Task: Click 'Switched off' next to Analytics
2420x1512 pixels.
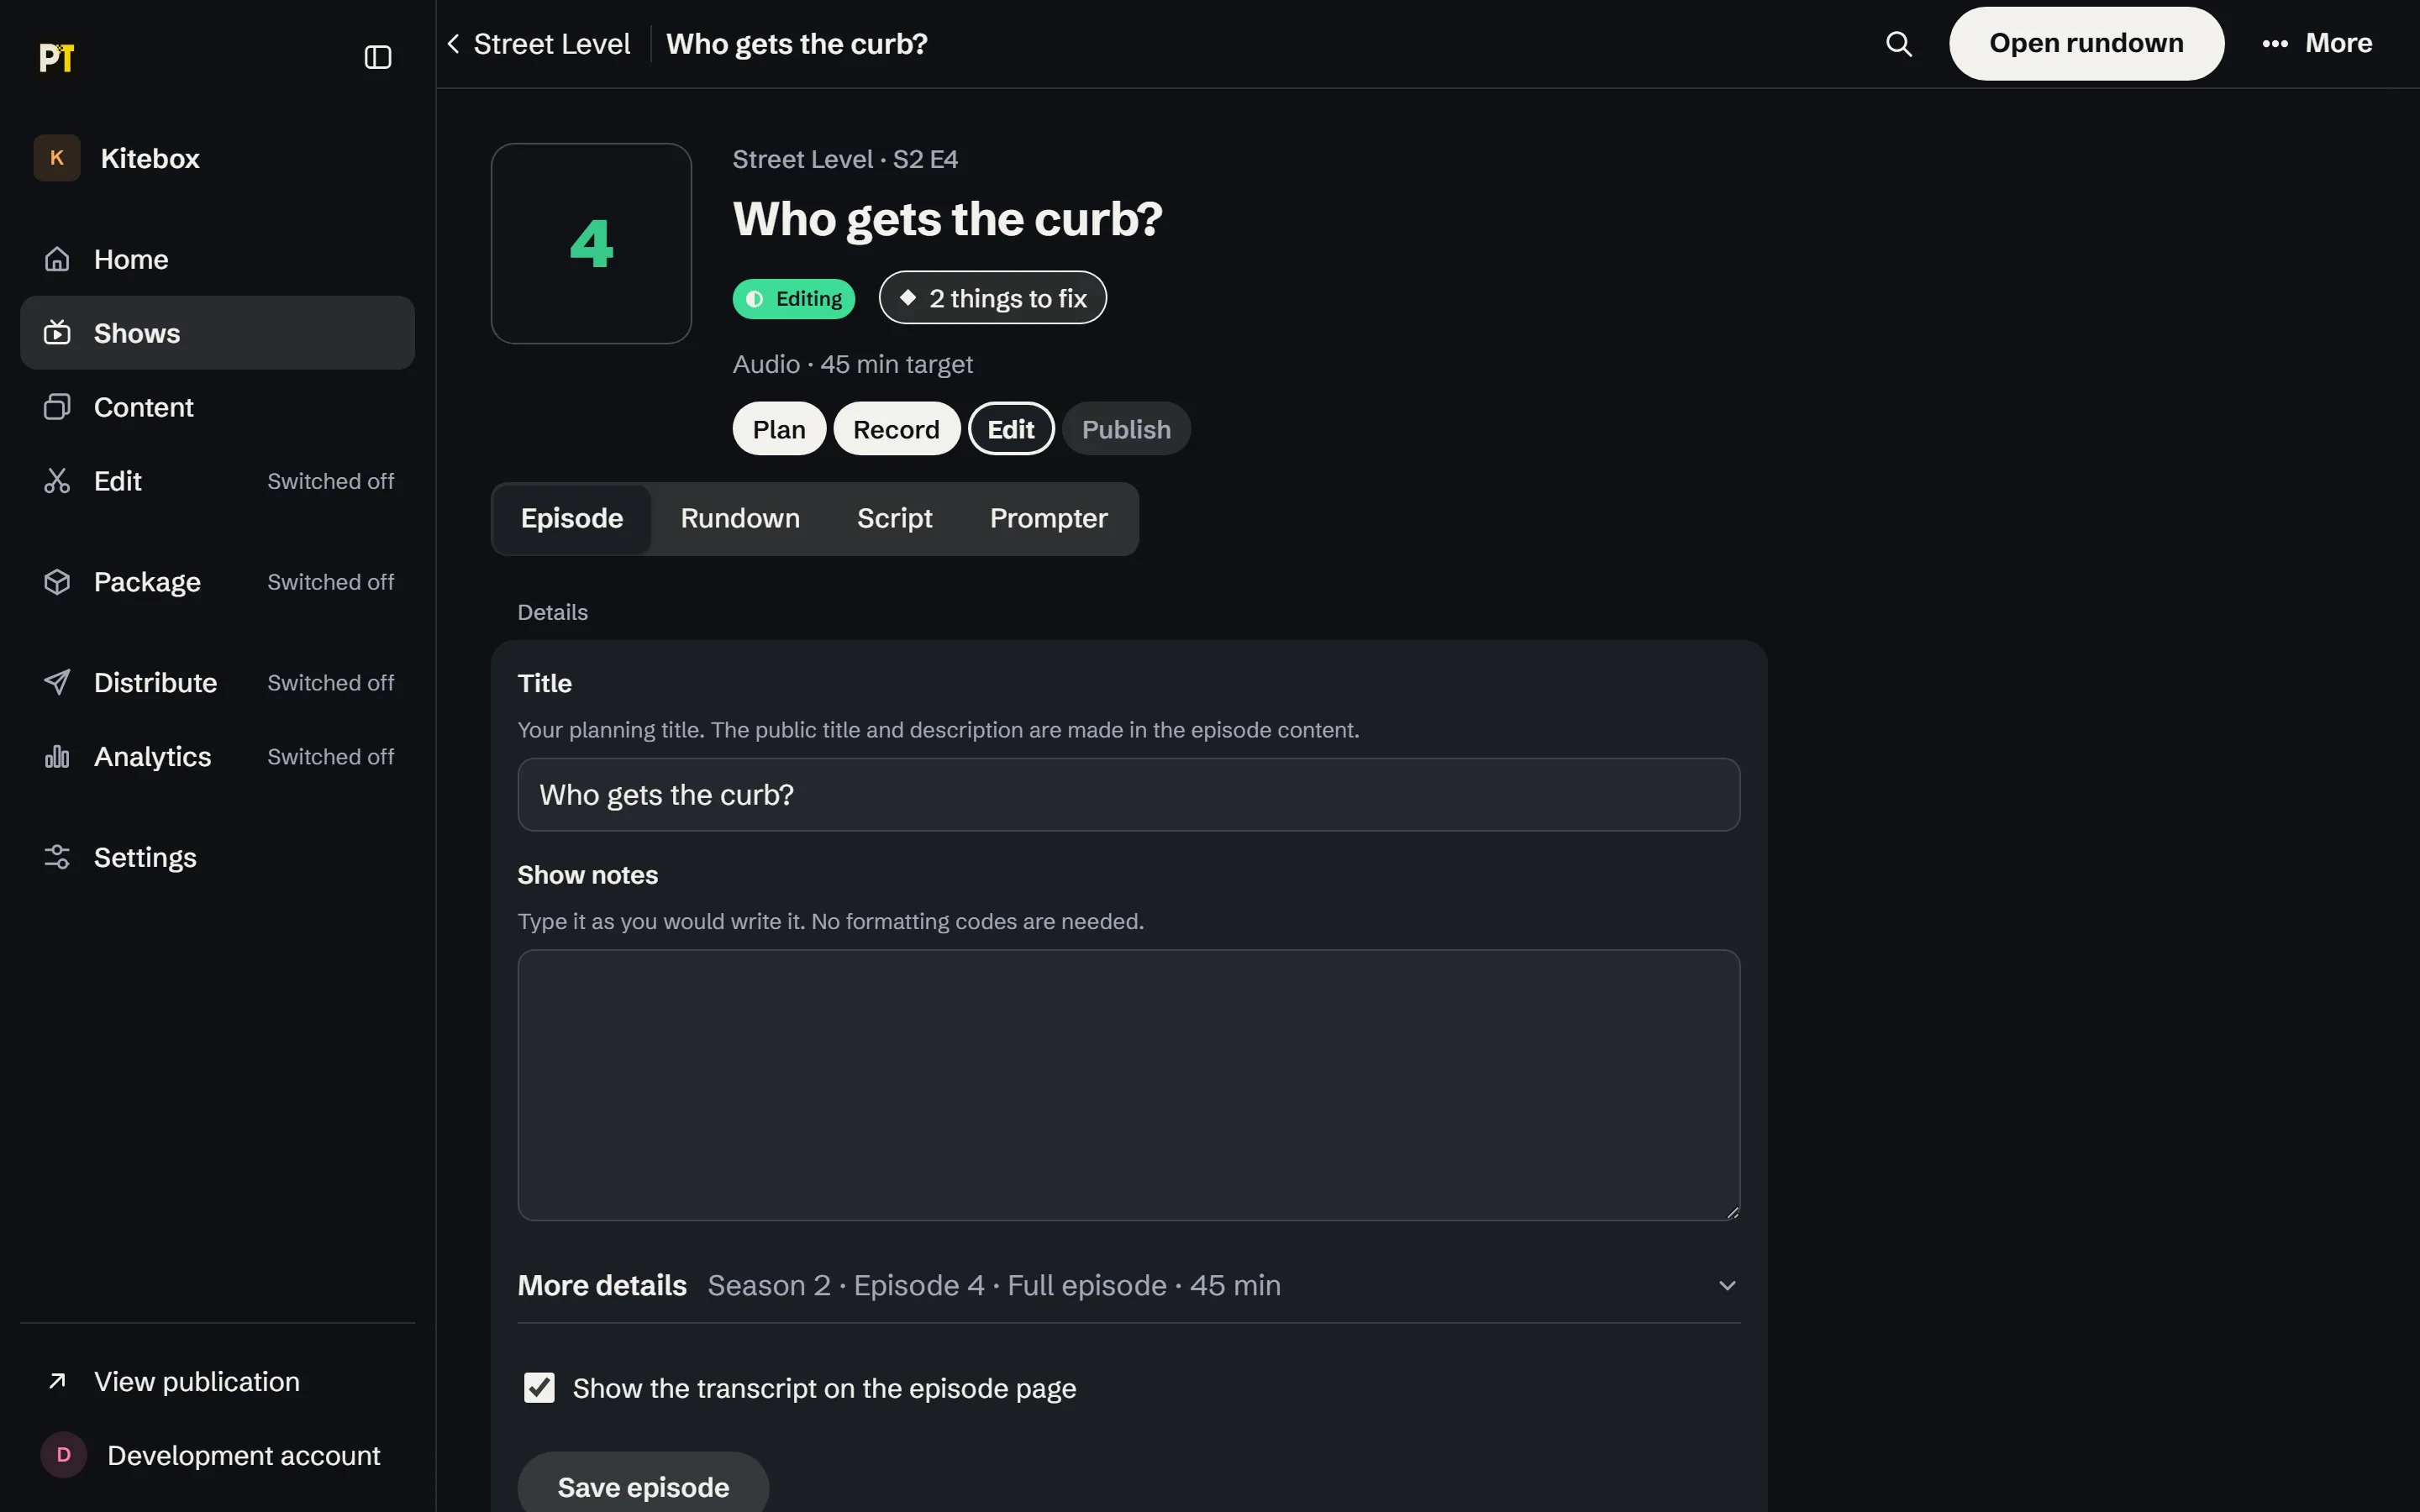Action: [x=330, y=757]
